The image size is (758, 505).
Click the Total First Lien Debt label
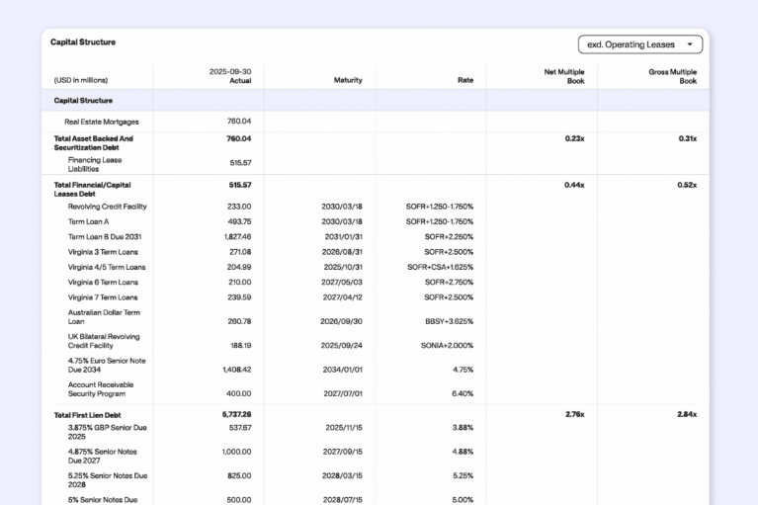[x=87, y=415]
